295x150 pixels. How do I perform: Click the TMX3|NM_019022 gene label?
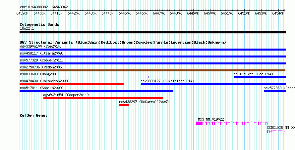[210, 119]
